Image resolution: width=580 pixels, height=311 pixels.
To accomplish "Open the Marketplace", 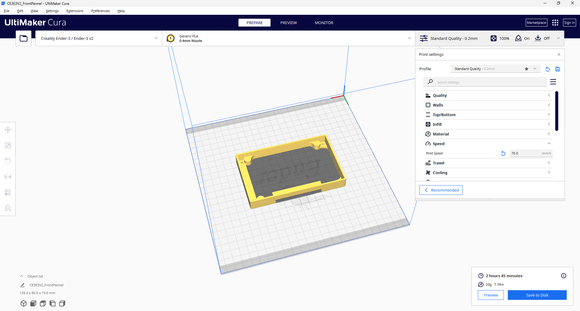I will tap(536, 23).
